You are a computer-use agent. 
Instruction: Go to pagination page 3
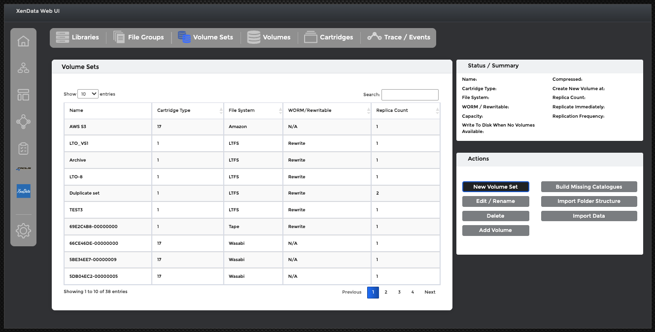399,292
